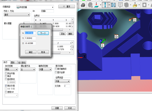This screenshot has height=111, width=152.
Task: Select the cell 25.9230 in 边界点 table
Action: (x=56, y=26)
